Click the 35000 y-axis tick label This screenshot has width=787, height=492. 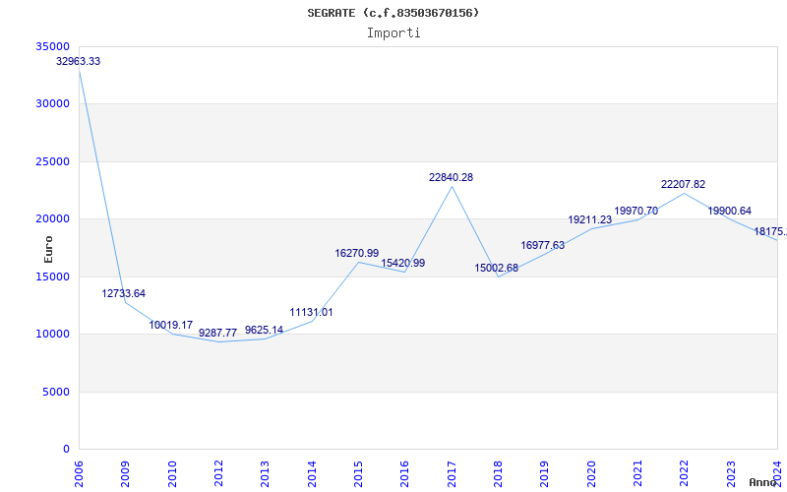53,46
